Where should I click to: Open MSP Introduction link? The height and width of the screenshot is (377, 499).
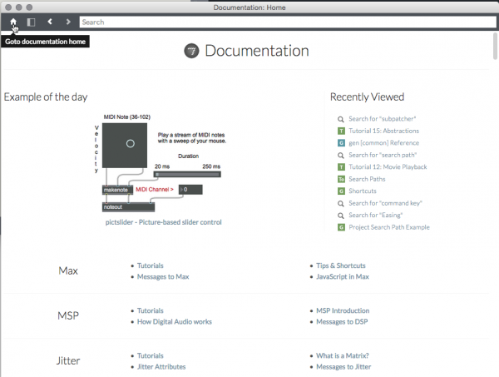(x=343, y=310)
